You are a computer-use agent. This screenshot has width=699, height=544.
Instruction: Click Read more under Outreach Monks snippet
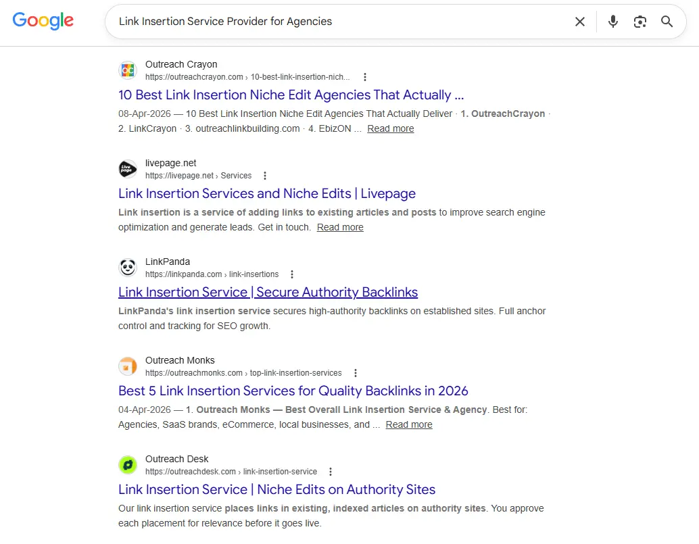[409, 424]
